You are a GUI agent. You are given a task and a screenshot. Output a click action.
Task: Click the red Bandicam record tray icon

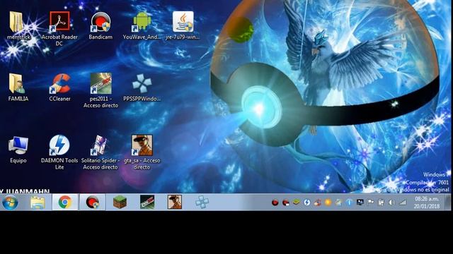pos(275,202)
